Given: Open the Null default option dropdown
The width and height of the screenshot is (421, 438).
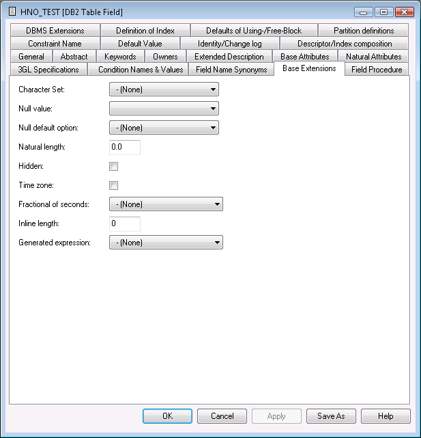Looking at the screenshot, I should coord(164,128).
